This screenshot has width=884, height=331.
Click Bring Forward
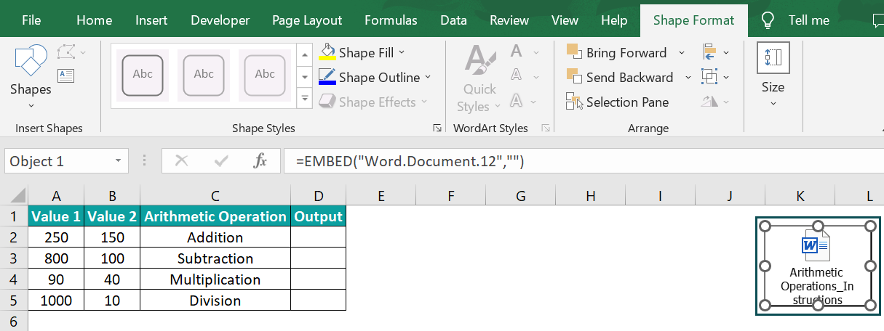(617, 53)
